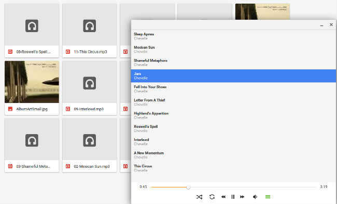Click the AlbumArtSmall.jpg file name
Image resolution: width=337 pixels, height=204 pixels.
click(x=32, y=109)
